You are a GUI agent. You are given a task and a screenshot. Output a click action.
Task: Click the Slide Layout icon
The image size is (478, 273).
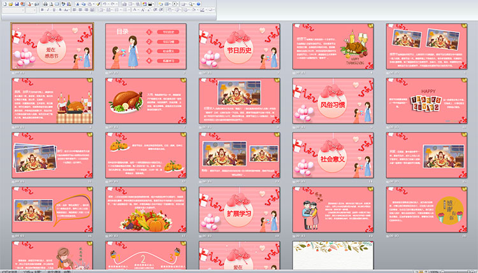coord(166,4)
